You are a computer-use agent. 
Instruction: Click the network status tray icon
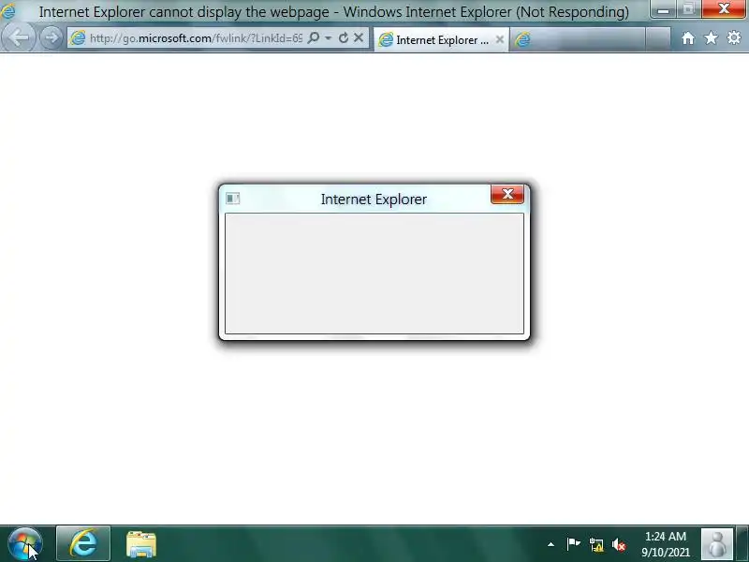pyautogui.click(x=596, y=544)
